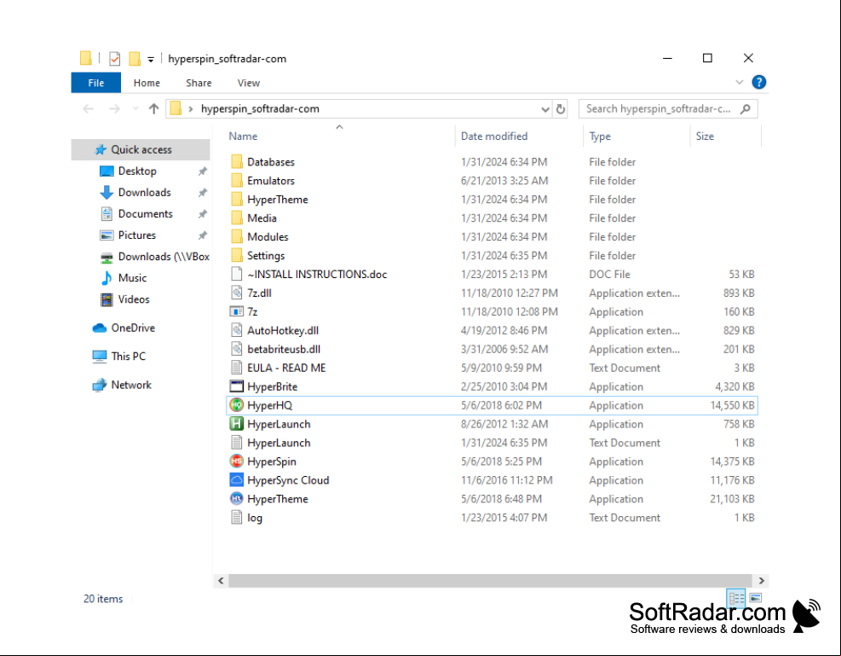Click the horizontal scrollbar thumb
The image size is (841, 656).
click(490, 580)
